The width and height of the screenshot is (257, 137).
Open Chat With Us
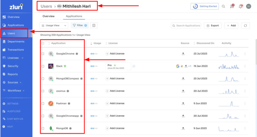coord(13,119)
